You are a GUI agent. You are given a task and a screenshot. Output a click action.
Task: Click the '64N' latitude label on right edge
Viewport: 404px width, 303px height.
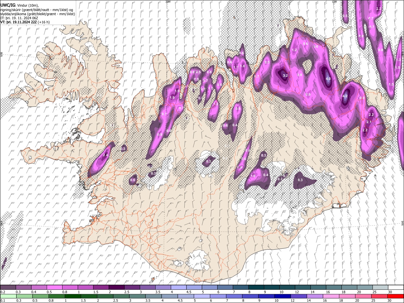coord(402,223)
